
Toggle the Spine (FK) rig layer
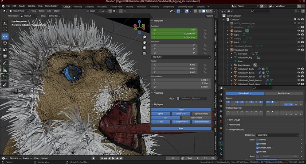181,114
